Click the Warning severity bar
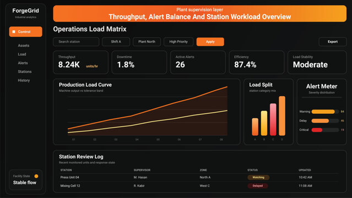Image resolution: width=352 pixels, height=198 pixels. 325,112
